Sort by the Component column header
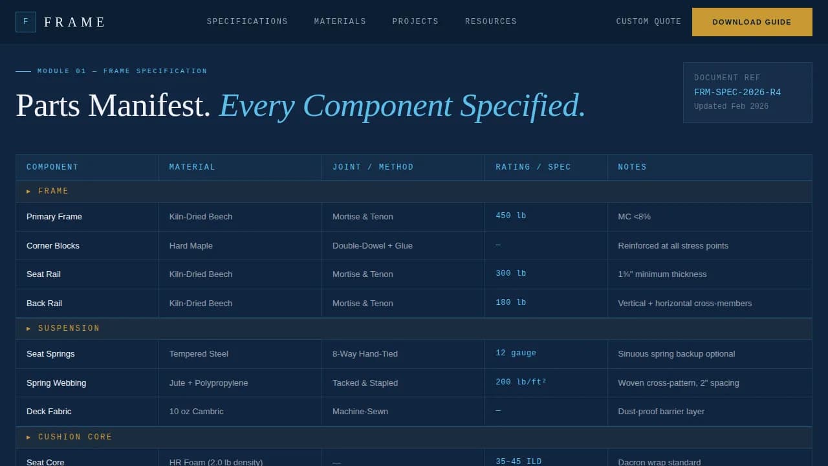828x466 pixels. [52, 167]
